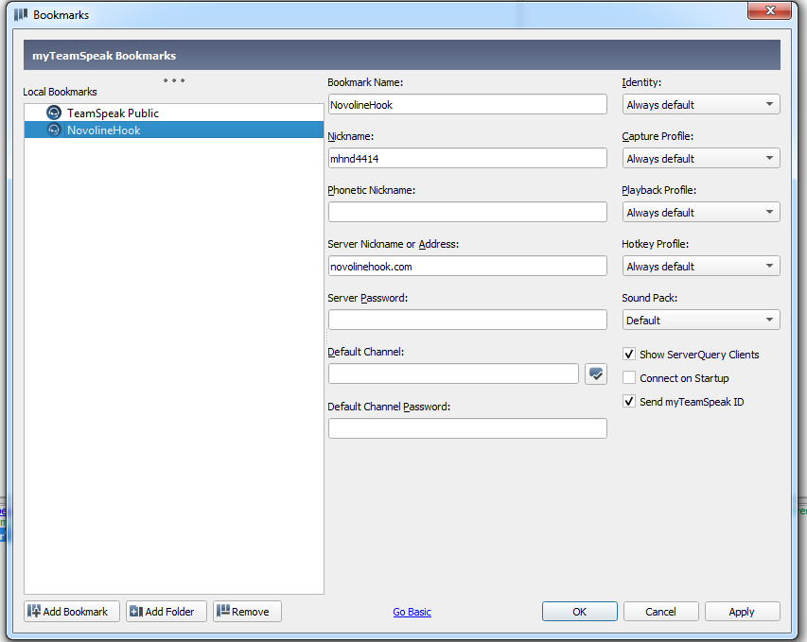Click the Add Bookmark button
The image size is (807, 642).
point(72,611)
